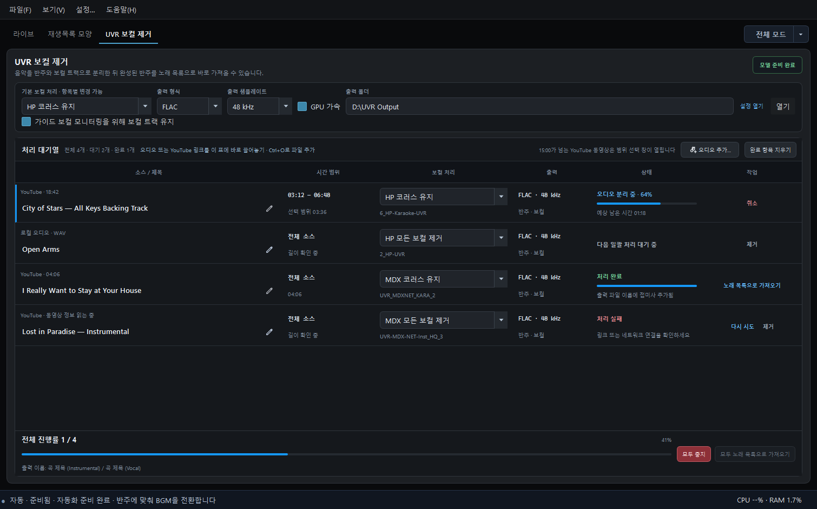Expand MDX 모든 보컬 제거 dropdown
817x509 pixels.
click(x=501, y=320)
